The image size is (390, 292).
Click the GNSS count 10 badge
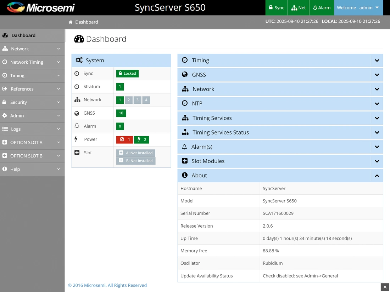(121, 113)
